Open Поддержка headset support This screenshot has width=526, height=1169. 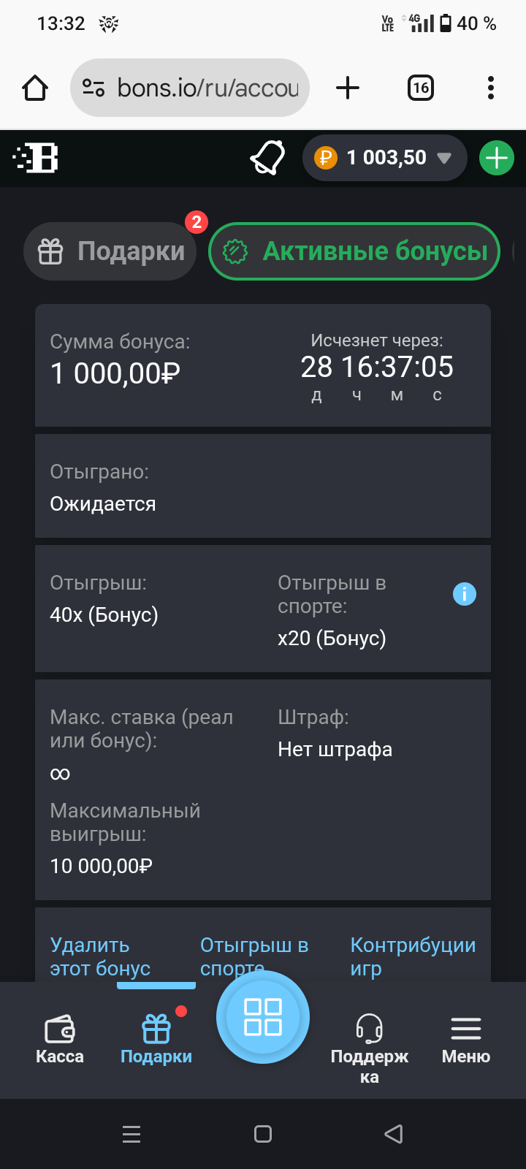[370, 1045]
